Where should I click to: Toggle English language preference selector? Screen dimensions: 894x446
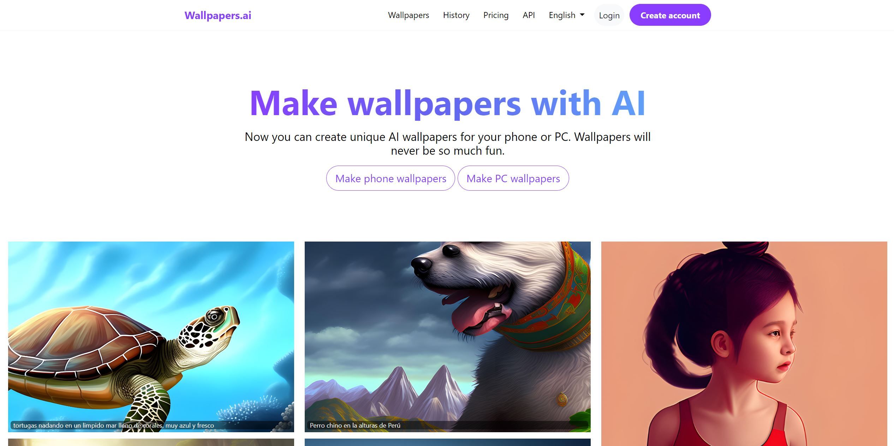(x=566, y=15)
